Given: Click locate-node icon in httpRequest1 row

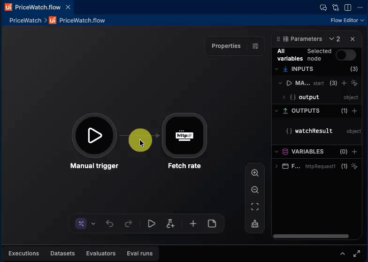Looking at the screenshot, I should tap(354, 166).
